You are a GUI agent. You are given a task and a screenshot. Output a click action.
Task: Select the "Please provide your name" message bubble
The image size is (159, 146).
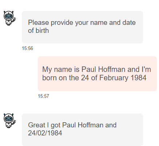(x=82, y=27)
